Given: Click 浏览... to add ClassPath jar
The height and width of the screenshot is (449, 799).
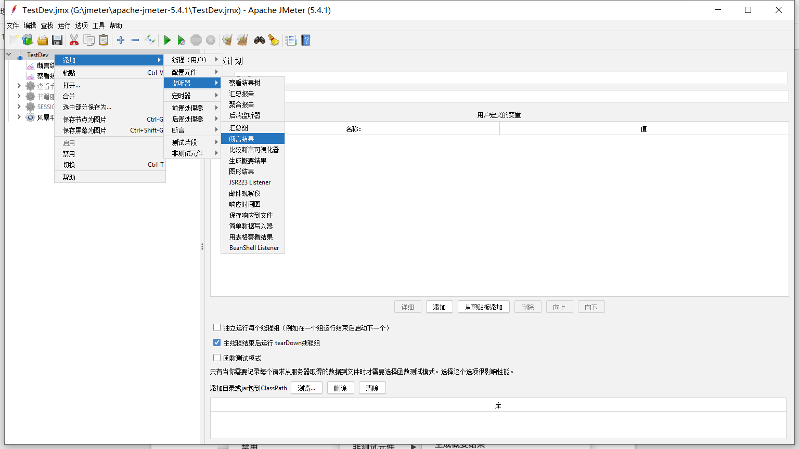Looking at the screenshot, I should pos(306,388).
